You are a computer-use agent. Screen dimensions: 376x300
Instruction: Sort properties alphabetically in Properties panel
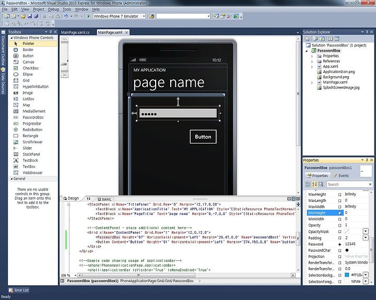[x=314, y=184]
